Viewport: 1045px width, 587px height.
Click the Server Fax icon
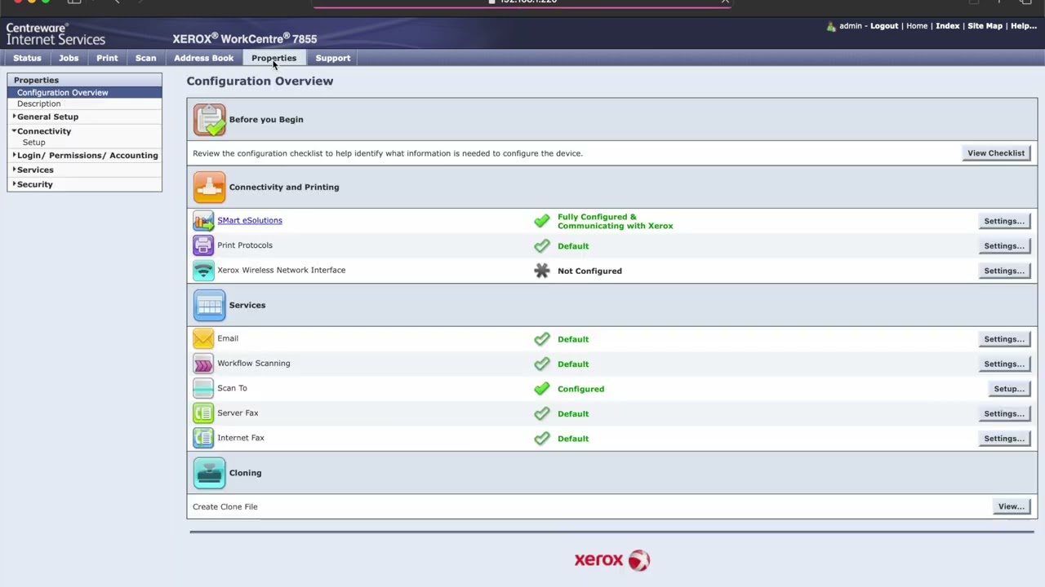coord(203,413)
